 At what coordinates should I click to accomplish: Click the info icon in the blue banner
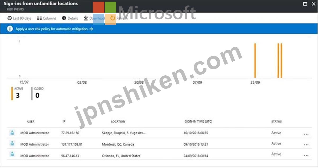pyautogui.click(x=10, y=29)
